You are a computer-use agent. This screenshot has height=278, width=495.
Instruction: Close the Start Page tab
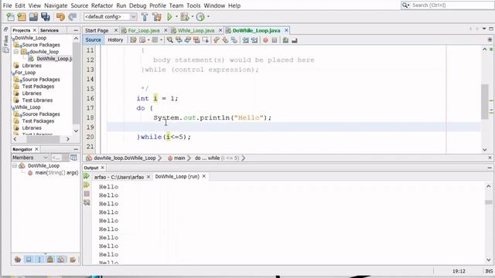tap(116, 30)
